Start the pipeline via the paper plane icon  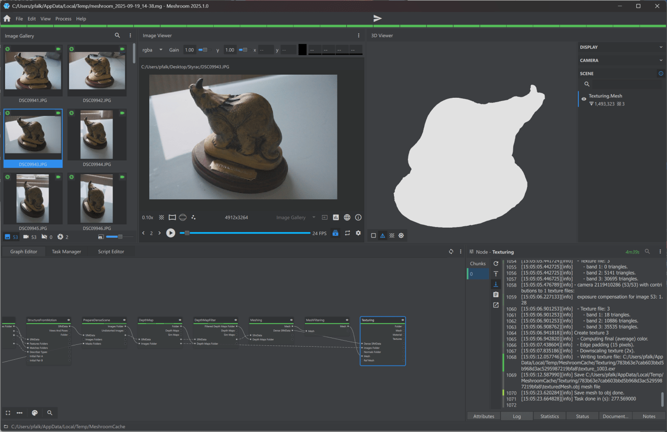pos(377,18)
